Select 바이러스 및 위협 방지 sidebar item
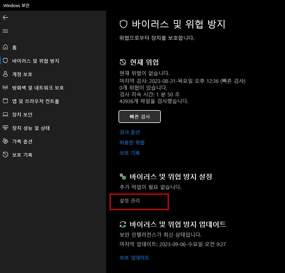Image resolution: width=285 pixels, height=273 pixels. (53, 61)
